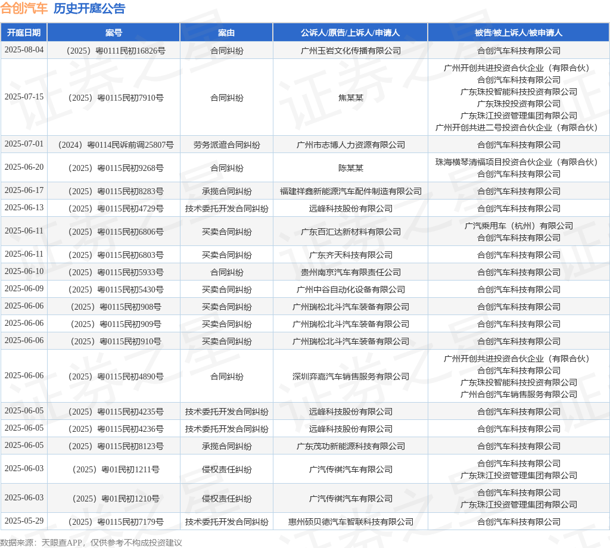Screen dimensions: 610x548
Task: Select plaintiff 广州玉岩文化传播有限公司
Action: [350, 51]
